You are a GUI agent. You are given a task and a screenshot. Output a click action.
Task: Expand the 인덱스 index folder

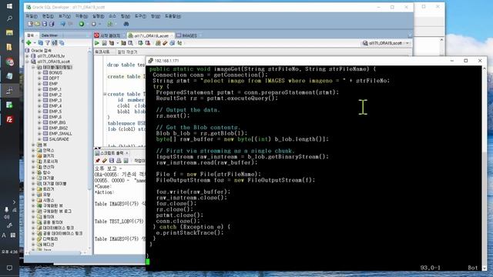click(33, 150)
